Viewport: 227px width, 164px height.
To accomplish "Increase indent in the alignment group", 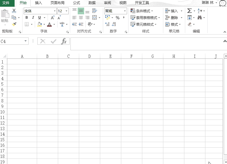I will coord(81,24).
